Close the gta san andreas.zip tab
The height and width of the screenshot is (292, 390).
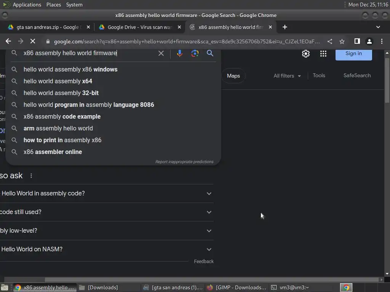click(88, 27)
